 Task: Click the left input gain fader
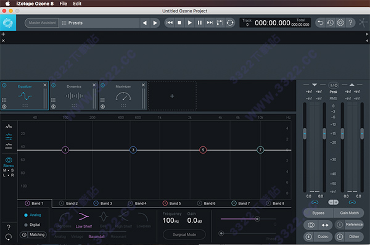click(305, 134)
